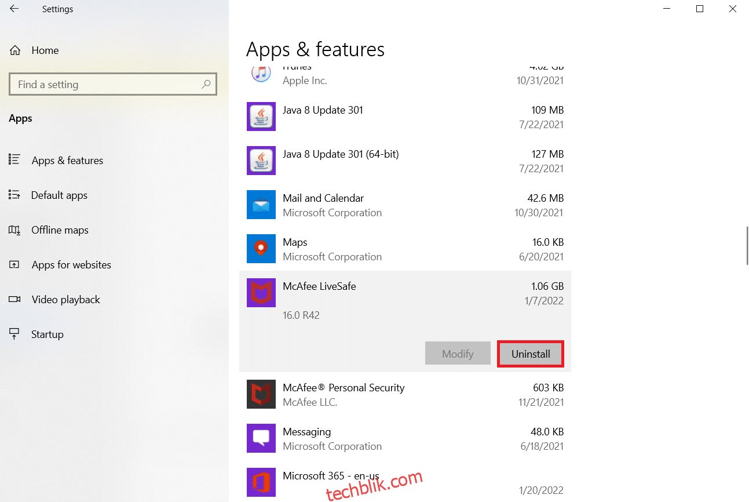Select the Maps app entry name
749x502 pixels.
[x=295, y=242]
